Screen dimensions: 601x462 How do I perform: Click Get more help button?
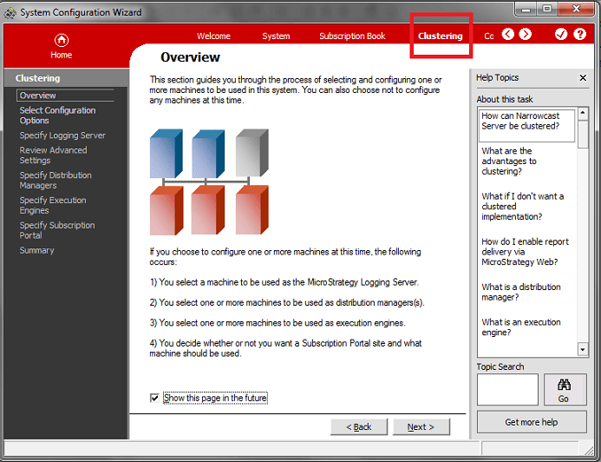(532, 422)
